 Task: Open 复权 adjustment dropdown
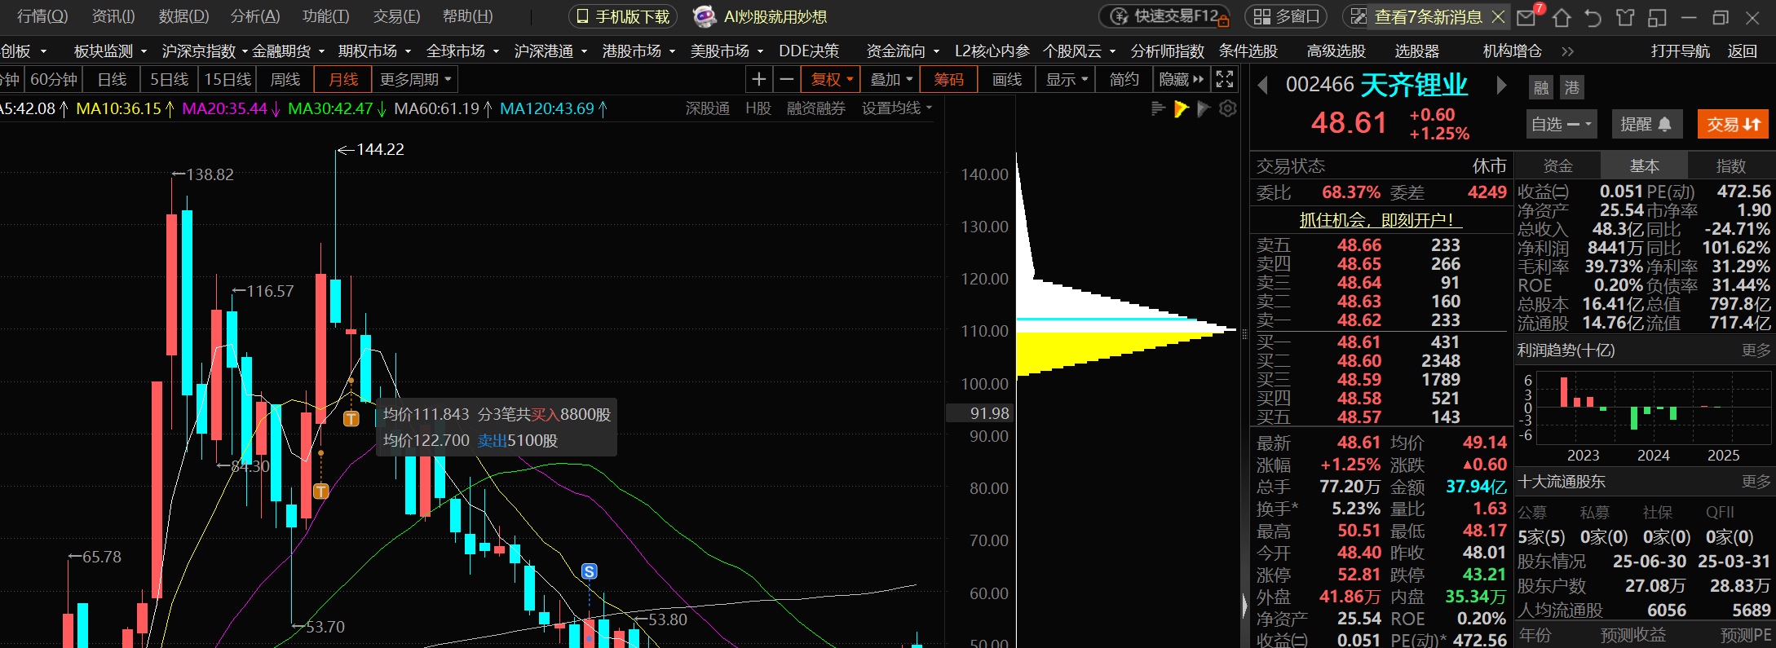click(832, 80)
